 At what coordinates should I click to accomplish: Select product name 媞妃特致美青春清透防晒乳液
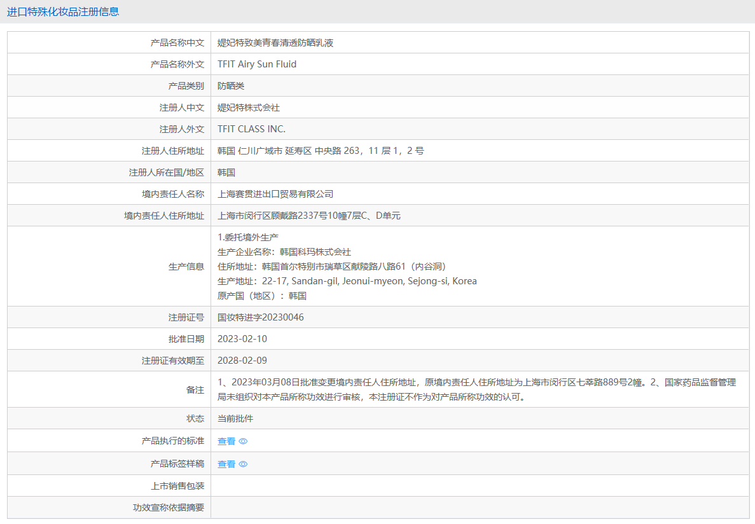(275, 43)
